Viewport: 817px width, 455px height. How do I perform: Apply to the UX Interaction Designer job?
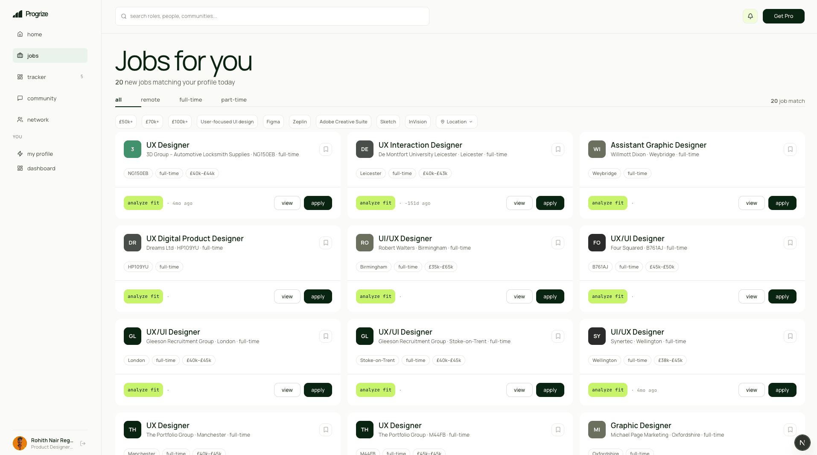point(550,203)
